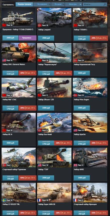Click the 'Искать...' search field

[x=93, y=4]
